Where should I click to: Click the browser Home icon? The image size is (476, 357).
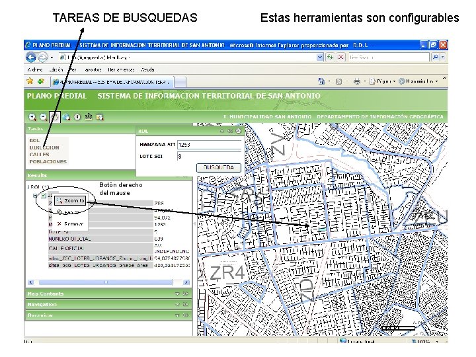tap(321, 81)
